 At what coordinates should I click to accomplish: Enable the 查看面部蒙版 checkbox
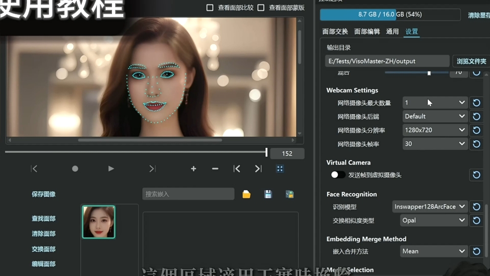click(261, 8)
